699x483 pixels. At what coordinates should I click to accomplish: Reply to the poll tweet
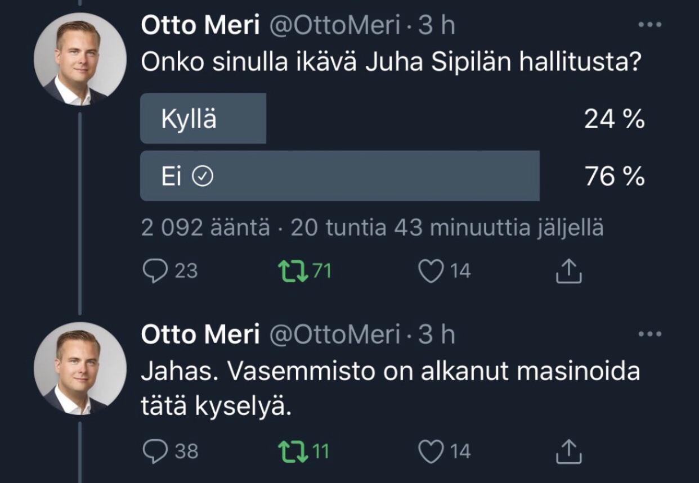pos(154,272)
